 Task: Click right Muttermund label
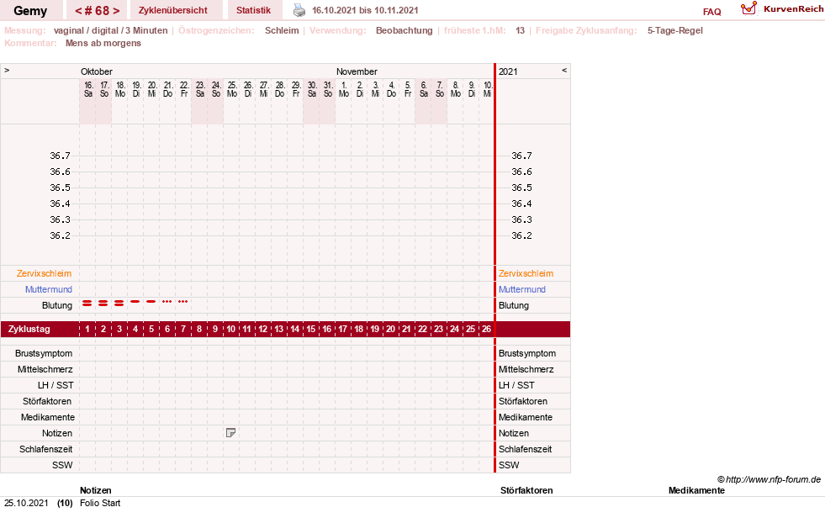coord(522,289)
